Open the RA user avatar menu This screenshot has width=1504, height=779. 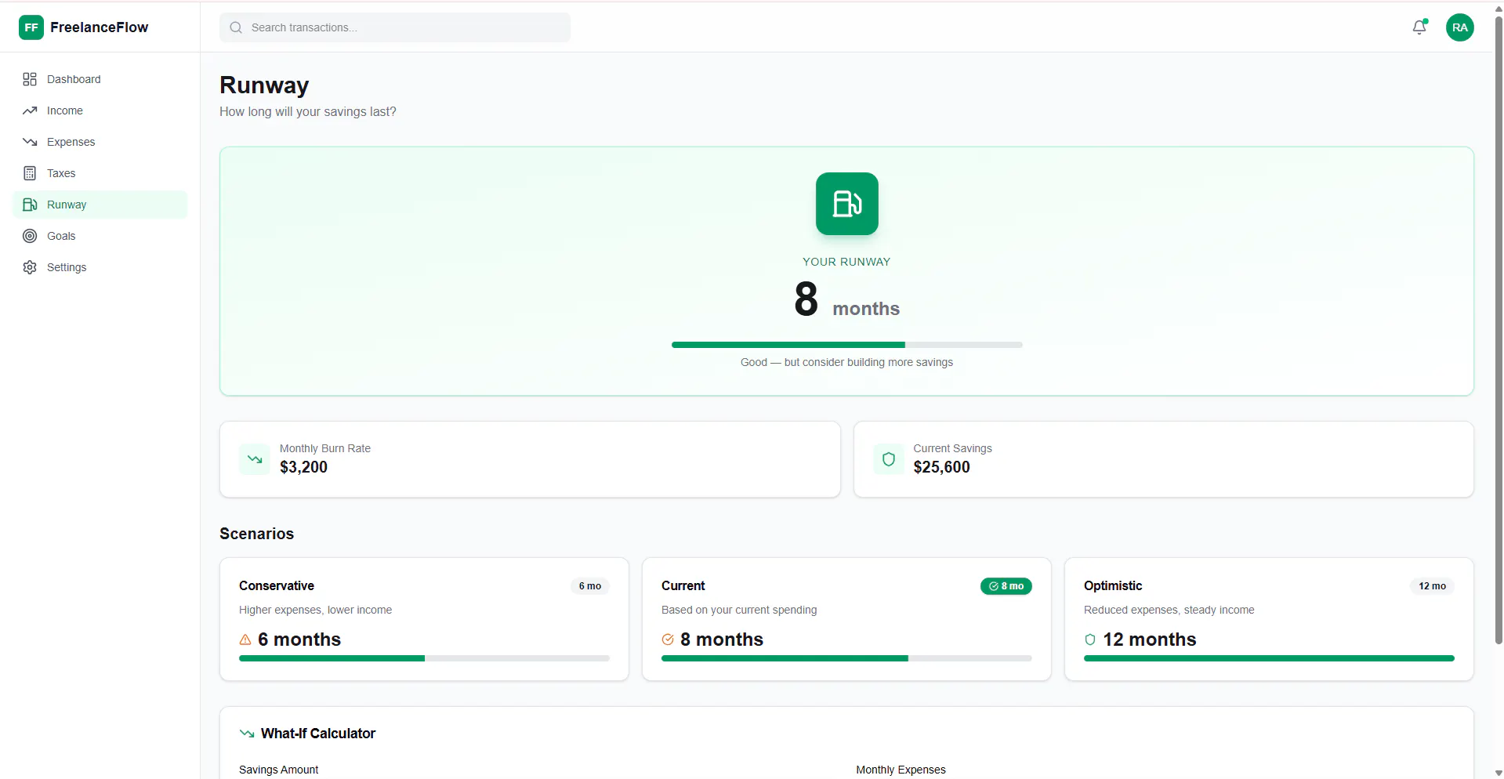click(x=1459, y=27)
